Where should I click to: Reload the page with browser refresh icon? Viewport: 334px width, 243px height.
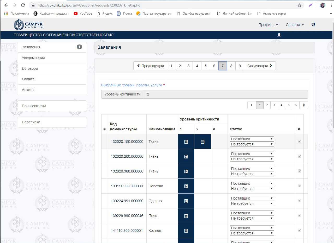23,5
